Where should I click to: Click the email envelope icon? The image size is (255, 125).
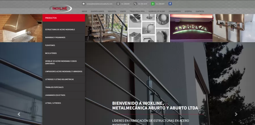pyautogui.click(x=84, y=4)
